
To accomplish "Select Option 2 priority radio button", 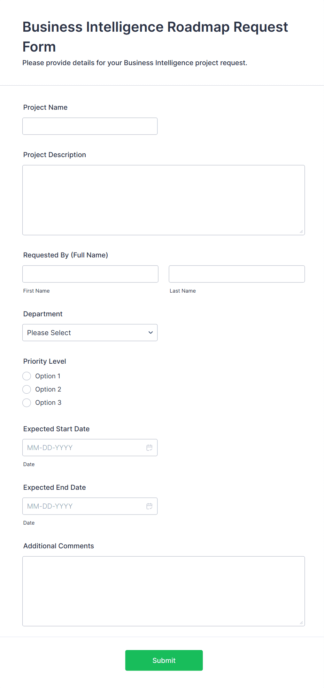I will point(27,389).
